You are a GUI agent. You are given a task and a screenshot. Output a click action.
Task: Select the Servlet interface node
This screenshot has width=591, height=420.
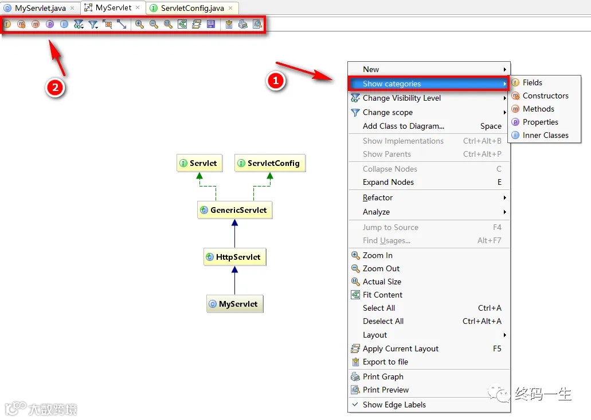click(199, 163)
